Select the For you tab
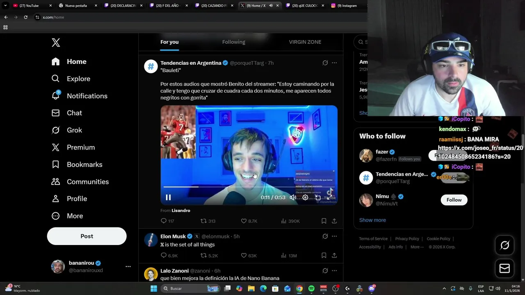525x295 pixels. click(x=169, y=42)
